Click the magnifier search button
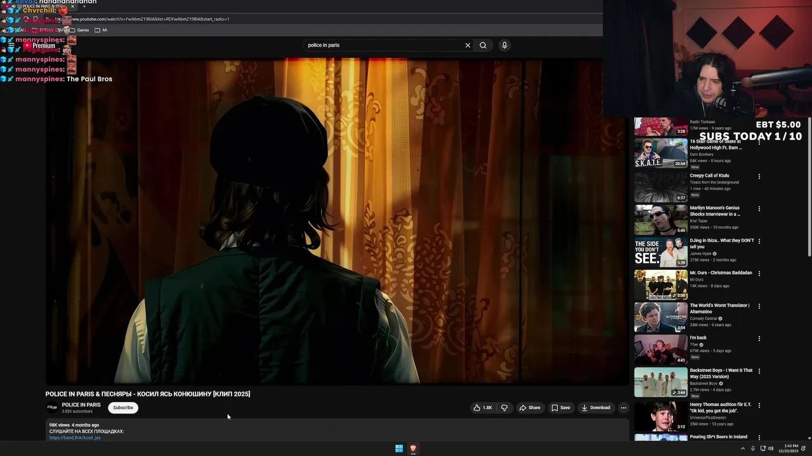This screenshot has width=812, height=456. pyautogui.click(x=483, y=45)
